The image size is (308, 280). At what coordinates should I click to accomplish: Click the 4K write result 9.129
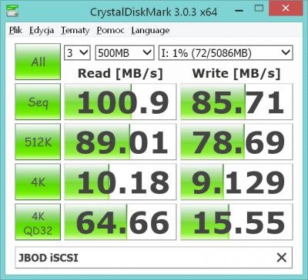236,182
